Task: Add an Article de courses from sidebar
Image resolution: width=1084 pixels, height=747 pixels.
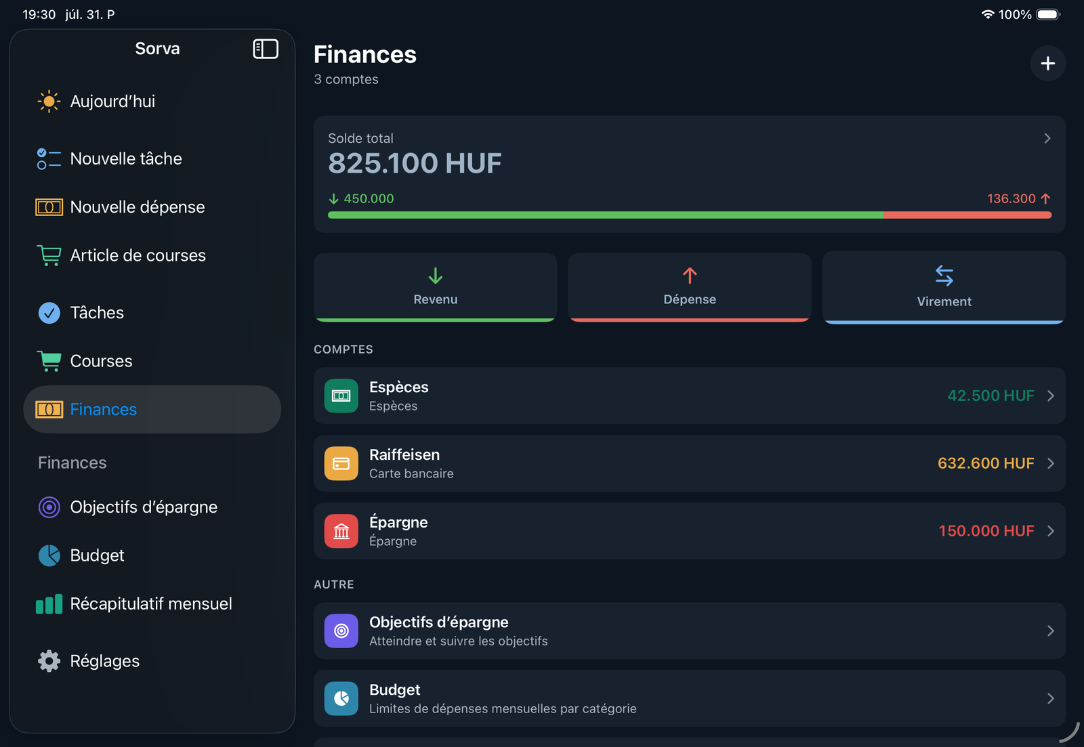Action: coord(152,255)
